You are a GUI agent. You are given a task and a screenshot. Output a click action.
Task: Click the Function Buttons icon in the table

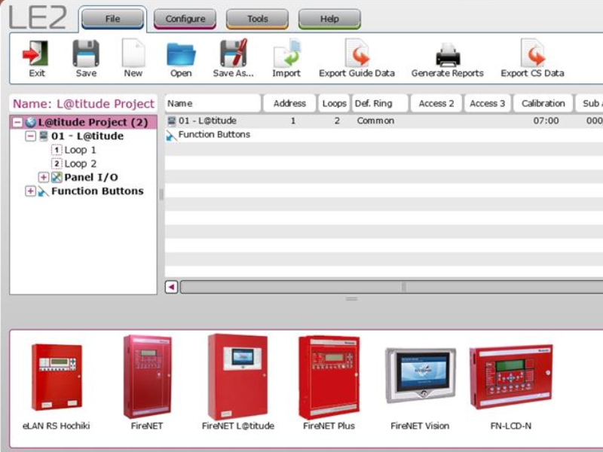[x=171, y=136]
